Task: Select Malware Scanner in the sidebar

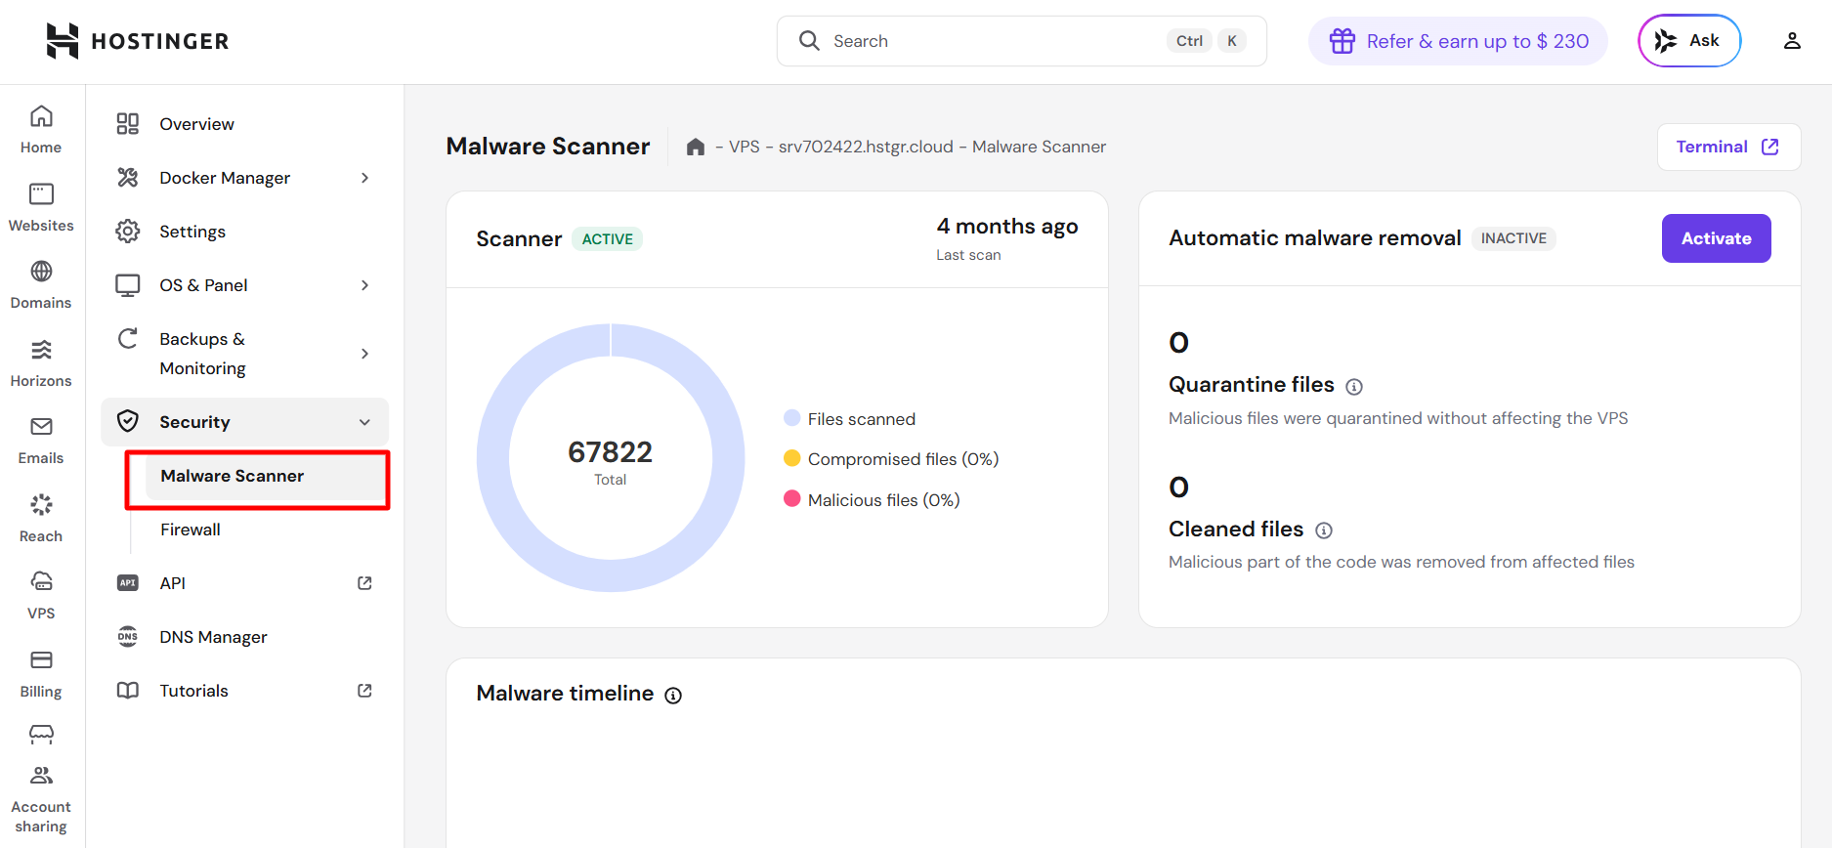Action: (x=265, y=476)
